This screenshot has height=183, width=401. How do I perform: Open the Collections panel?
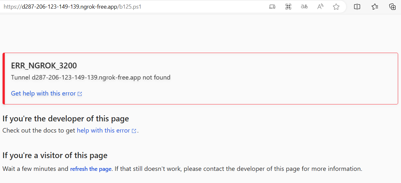pos(392,7)
